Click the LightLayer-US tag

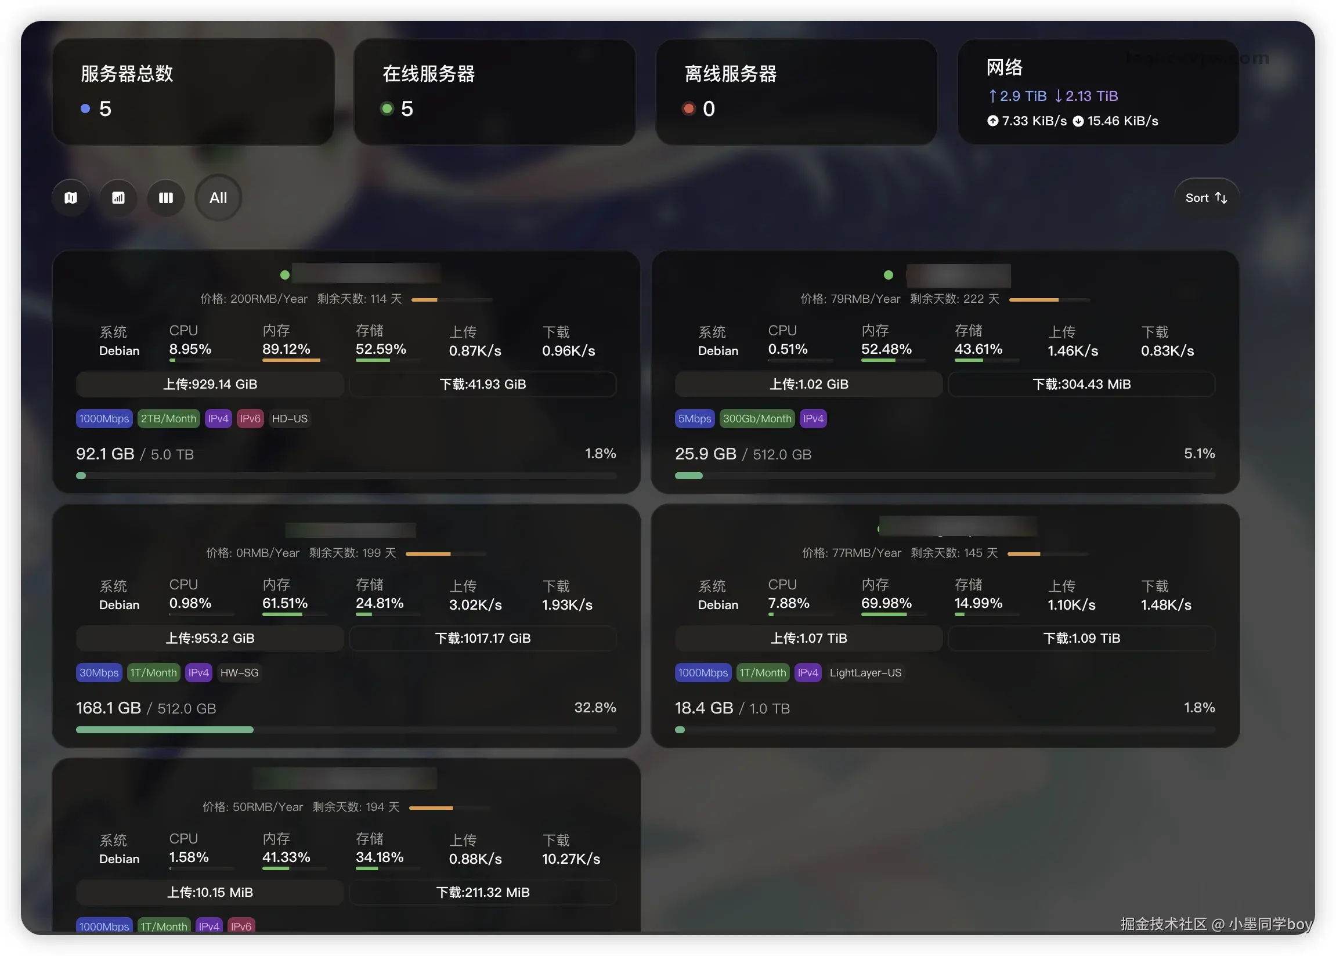click(865, 673)
